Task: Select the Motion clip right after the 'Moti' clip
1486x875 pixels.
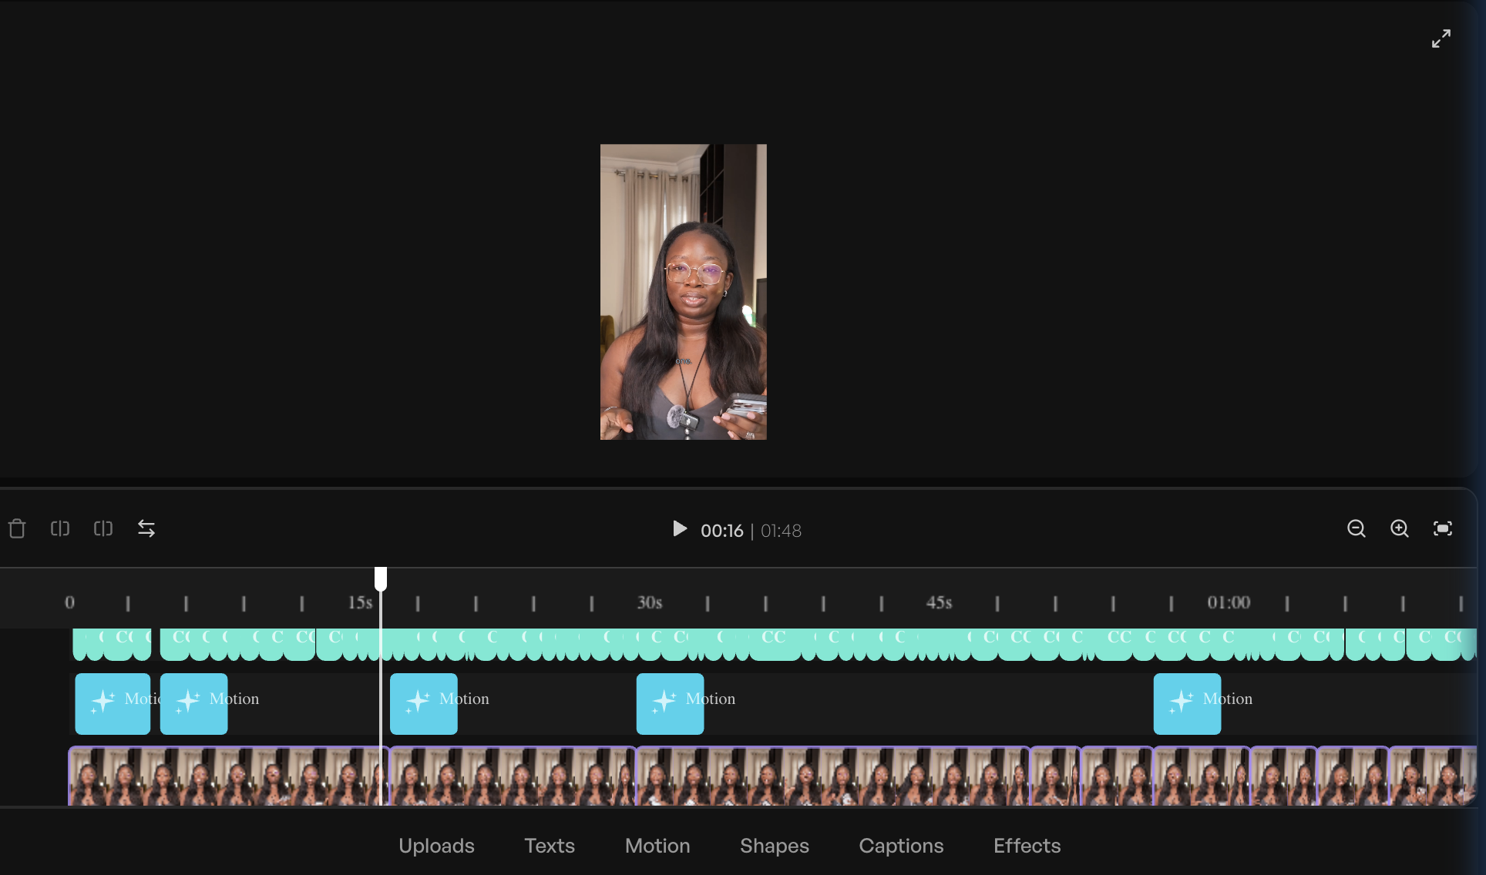Action: pos(193,704)
